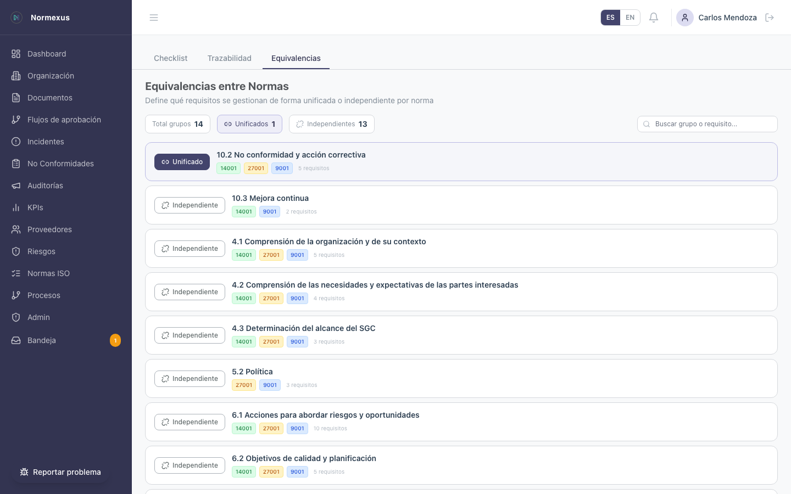Click the Normexus logo icon
Screen dimensions: 791x494
[16, 18]
